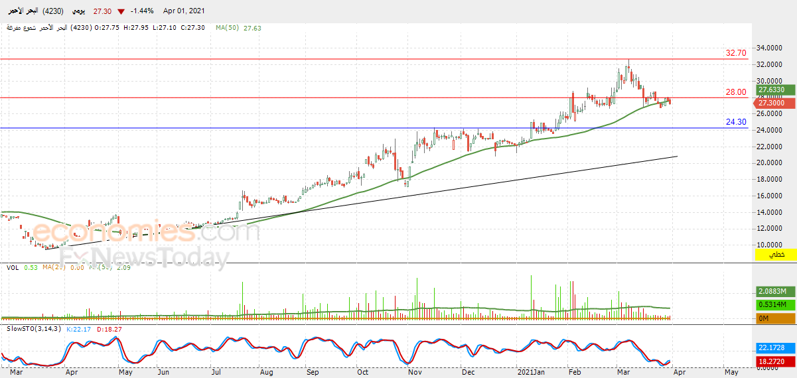Click the VOL indicator label

click(x=13, y=268)
